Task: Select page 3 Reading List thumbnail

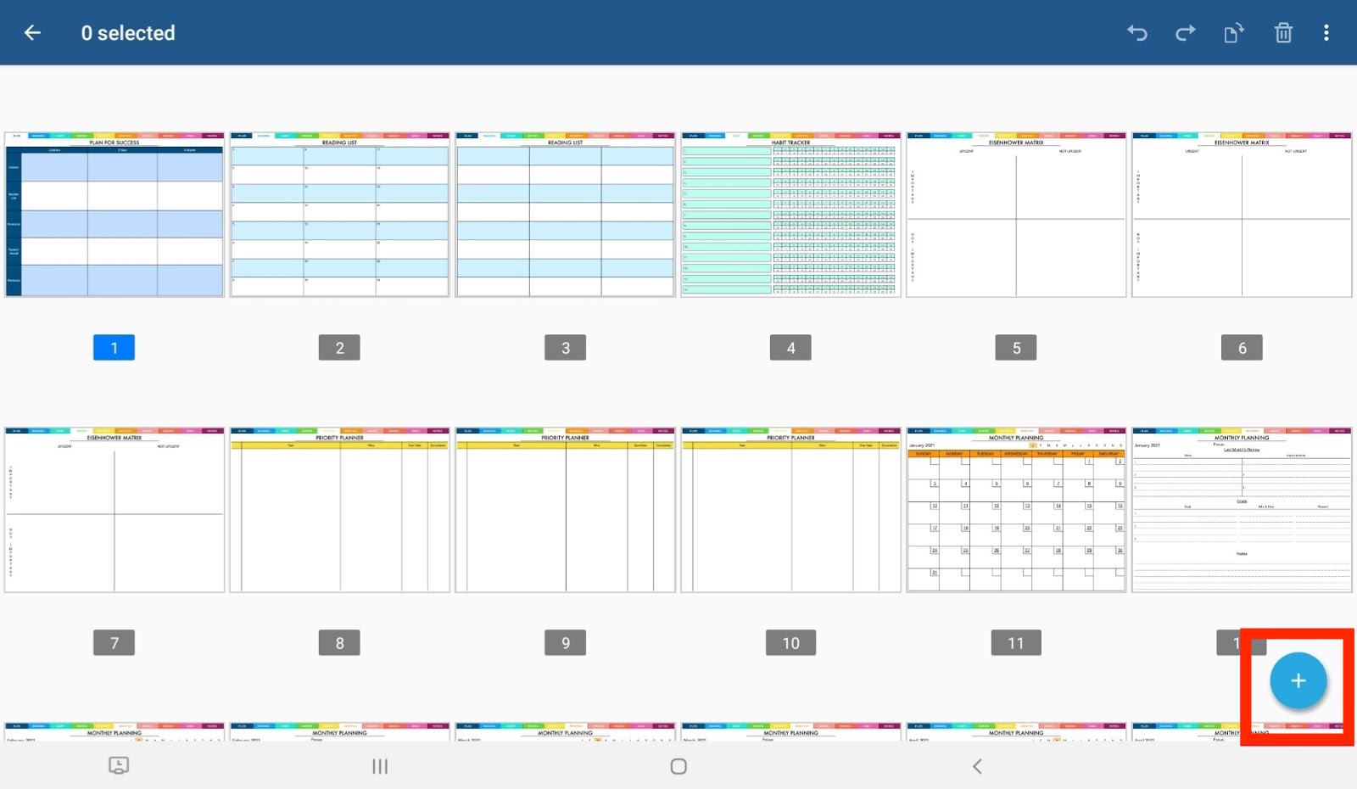Action: 566,215
